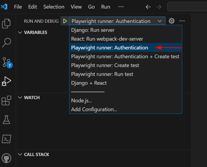Screen dimensions: 207x167
Task: Go back with the left arrow
Action: click(x=148, y=7)
